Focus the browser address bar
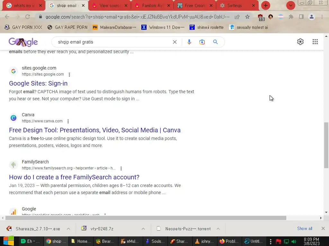The image size is (329, 246). click(138, 17)
